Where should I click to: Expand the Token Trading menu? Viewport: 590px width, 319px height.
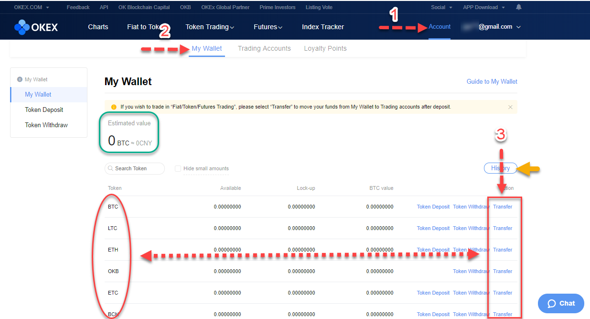click(210, 27)
